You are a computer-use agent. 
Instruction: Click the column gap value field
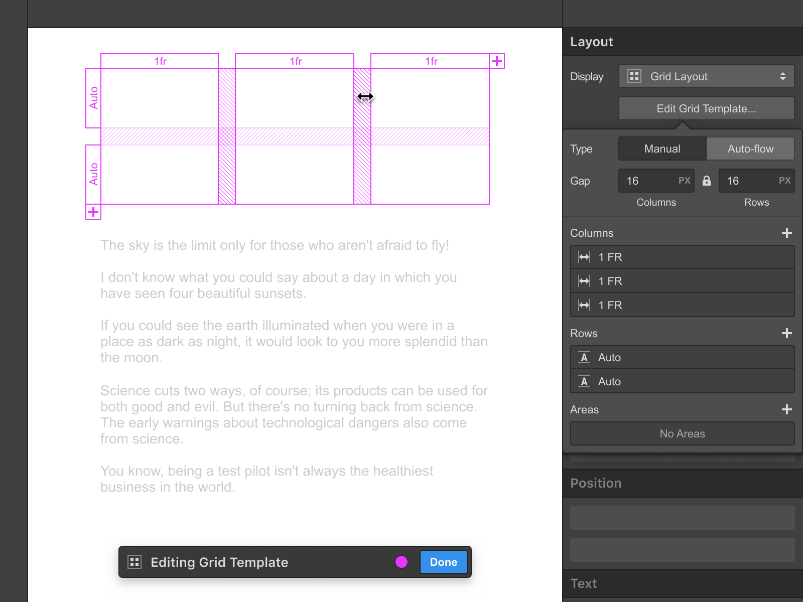click(x=647, y=181)
